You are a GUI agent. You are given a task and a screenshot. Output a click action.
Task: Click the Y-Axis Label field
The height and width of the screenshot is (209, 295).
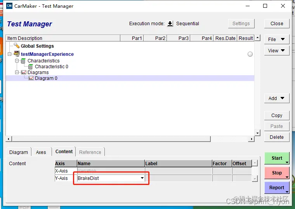click(x=179, y=178)
